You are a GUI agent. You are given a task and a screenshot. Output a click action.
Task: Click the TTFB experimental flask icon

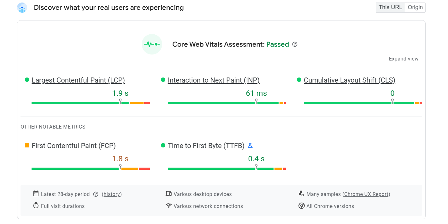coord(250,146)
